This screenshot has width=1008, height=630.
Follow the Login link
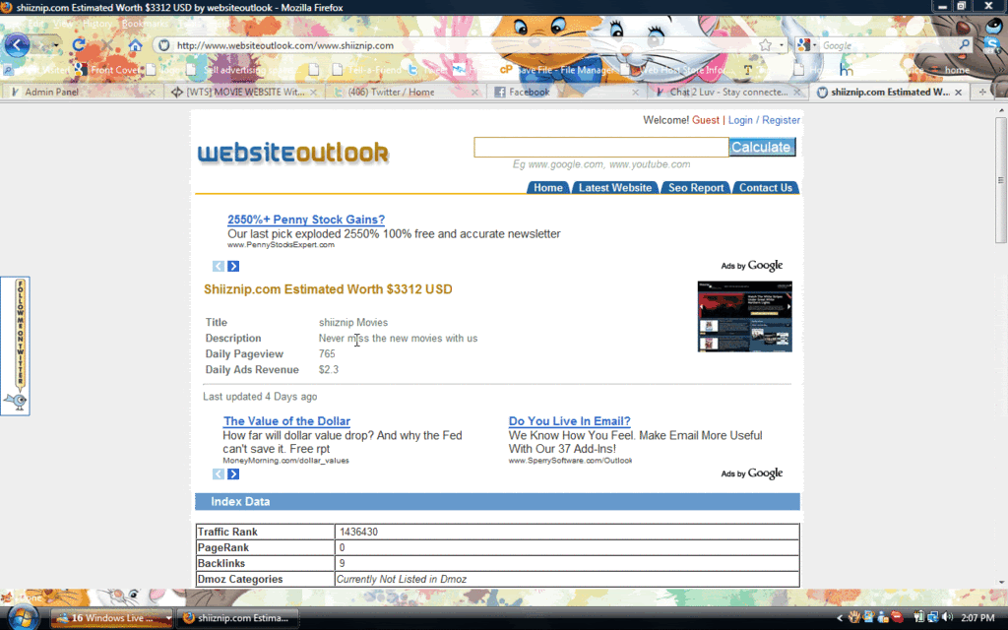[740, 120]
